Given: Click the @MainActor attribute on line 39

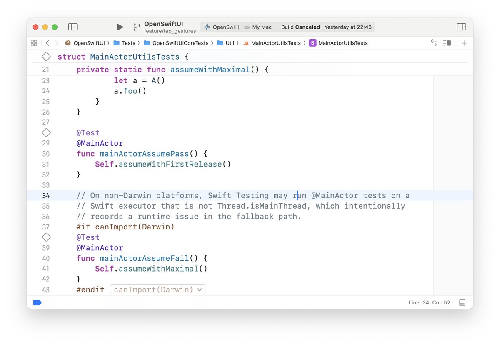Looking at the screenshot, I should tap(100, 248).
